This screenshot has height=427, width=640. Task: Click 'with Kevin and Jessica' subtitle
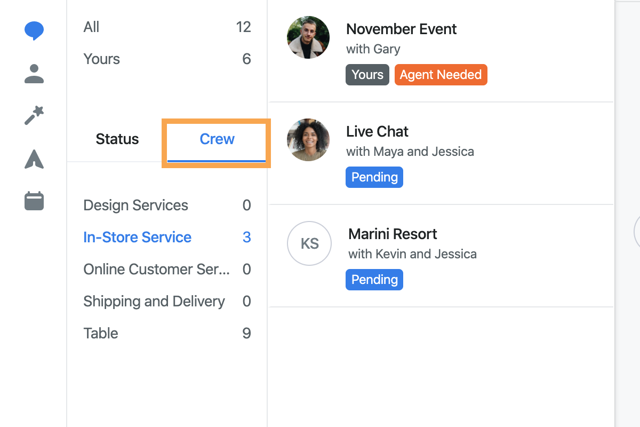tap(412, 254)
